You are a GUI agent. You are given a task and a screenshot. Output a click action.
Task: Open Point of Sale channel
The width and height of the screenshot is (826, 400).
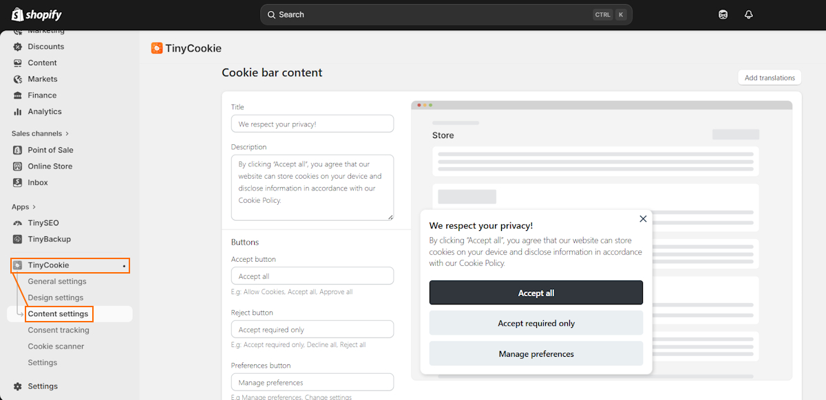click(50, 149)
